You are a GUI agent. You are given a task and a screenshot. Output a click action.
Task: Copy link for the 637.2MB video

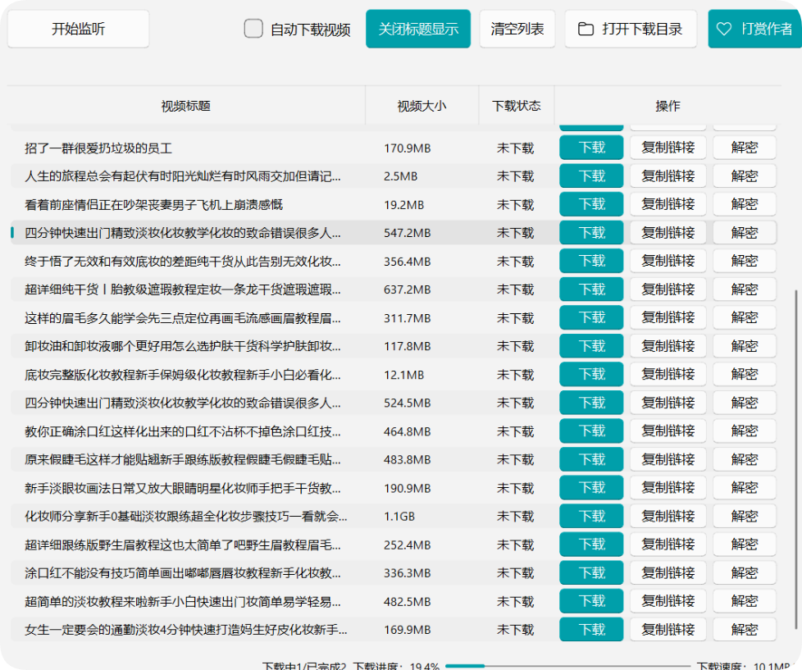pos(668,289)
